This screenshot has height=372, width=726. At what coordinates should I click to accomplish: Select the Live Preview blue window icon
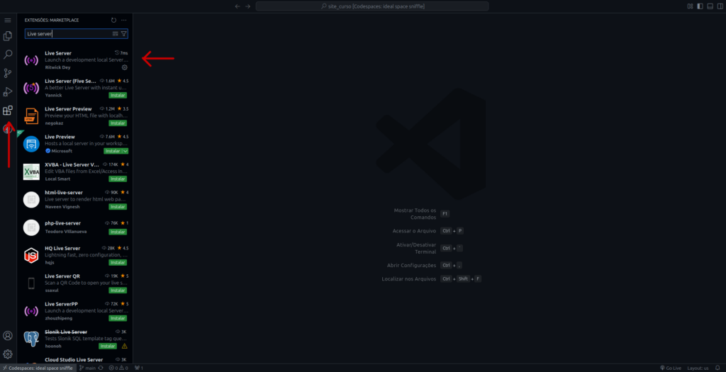pos(31,144)
